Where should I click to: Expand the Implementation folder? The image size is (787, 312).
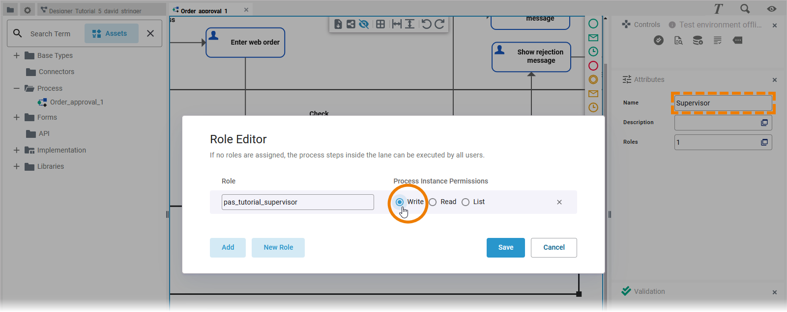pyautogui.click(x=17, y=150)
